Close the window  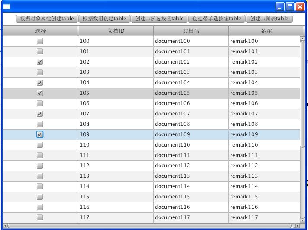click(300, 6)
